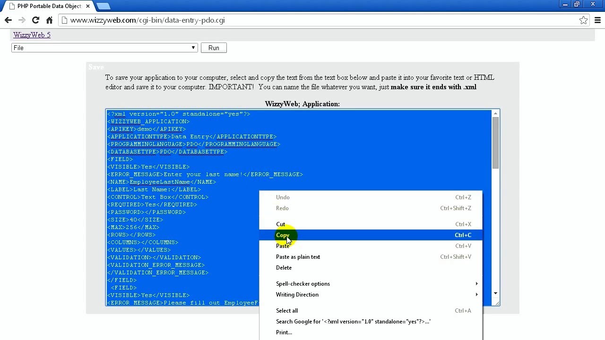Click the CONTROL Text Box line
This screenshot has width=605, height=340.
(158, 197)
